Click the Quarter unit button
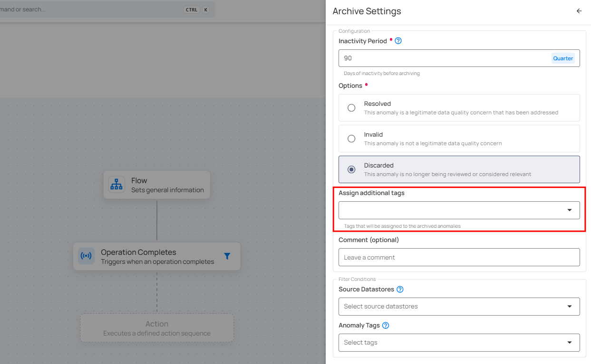 (x=563, y=58)
